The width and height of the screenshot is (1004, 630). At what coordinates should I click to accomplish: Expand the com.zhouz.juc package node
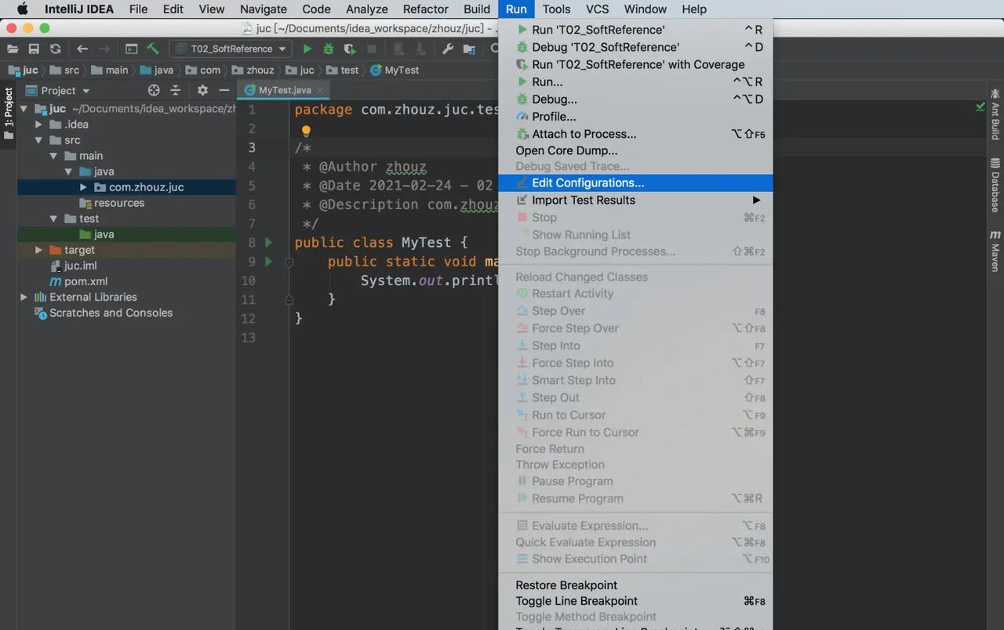83,187
